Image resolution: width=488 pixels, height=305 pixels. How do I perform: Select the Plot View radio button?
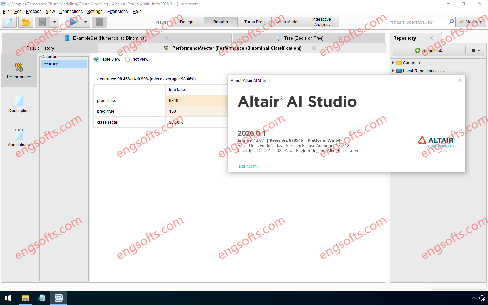pyautogui.click(x=128, y=59)
